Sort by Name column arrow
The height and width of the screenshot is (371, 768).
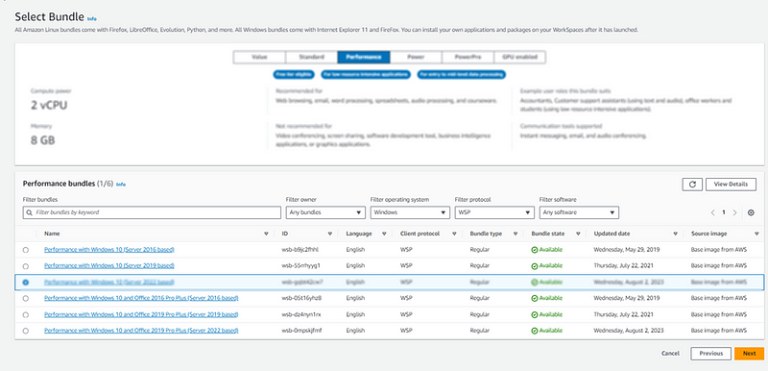(x=266, y=234)
